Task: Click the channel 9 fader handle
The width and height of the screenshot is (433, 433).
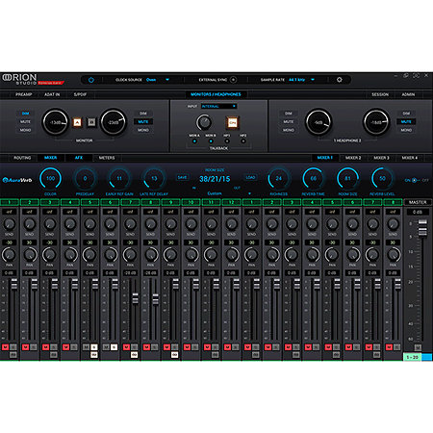Action: point(175,285)
